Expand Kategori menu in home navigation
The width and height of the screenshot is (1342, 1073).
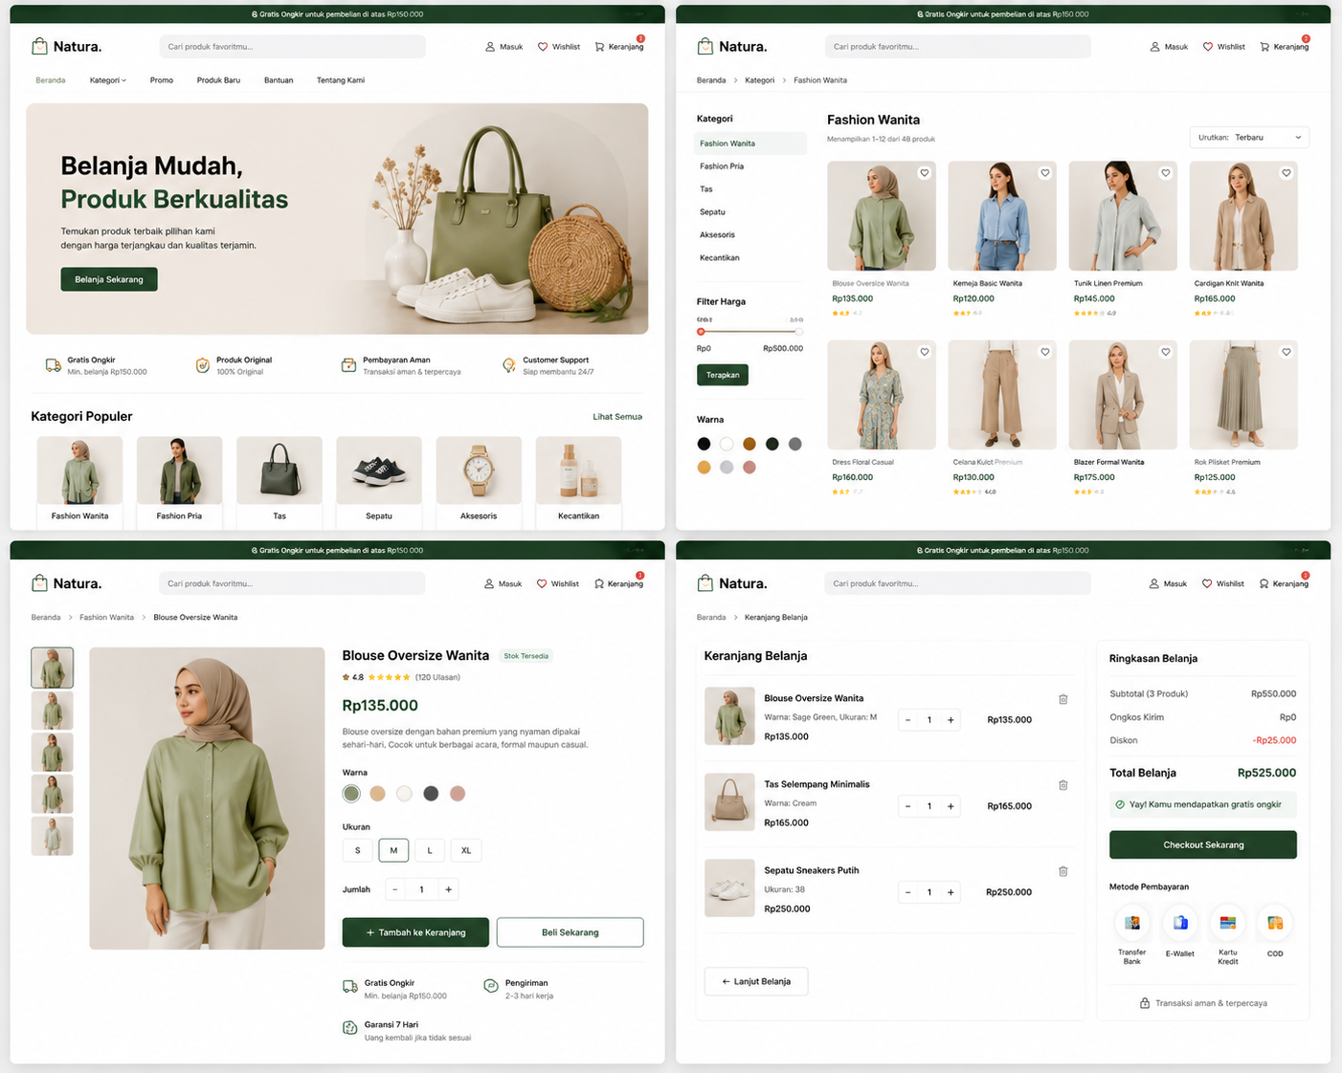coord(108,80)
